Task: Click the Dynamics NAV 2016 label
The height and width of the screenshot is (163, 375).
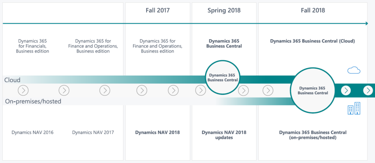Action: pos(33,132)
